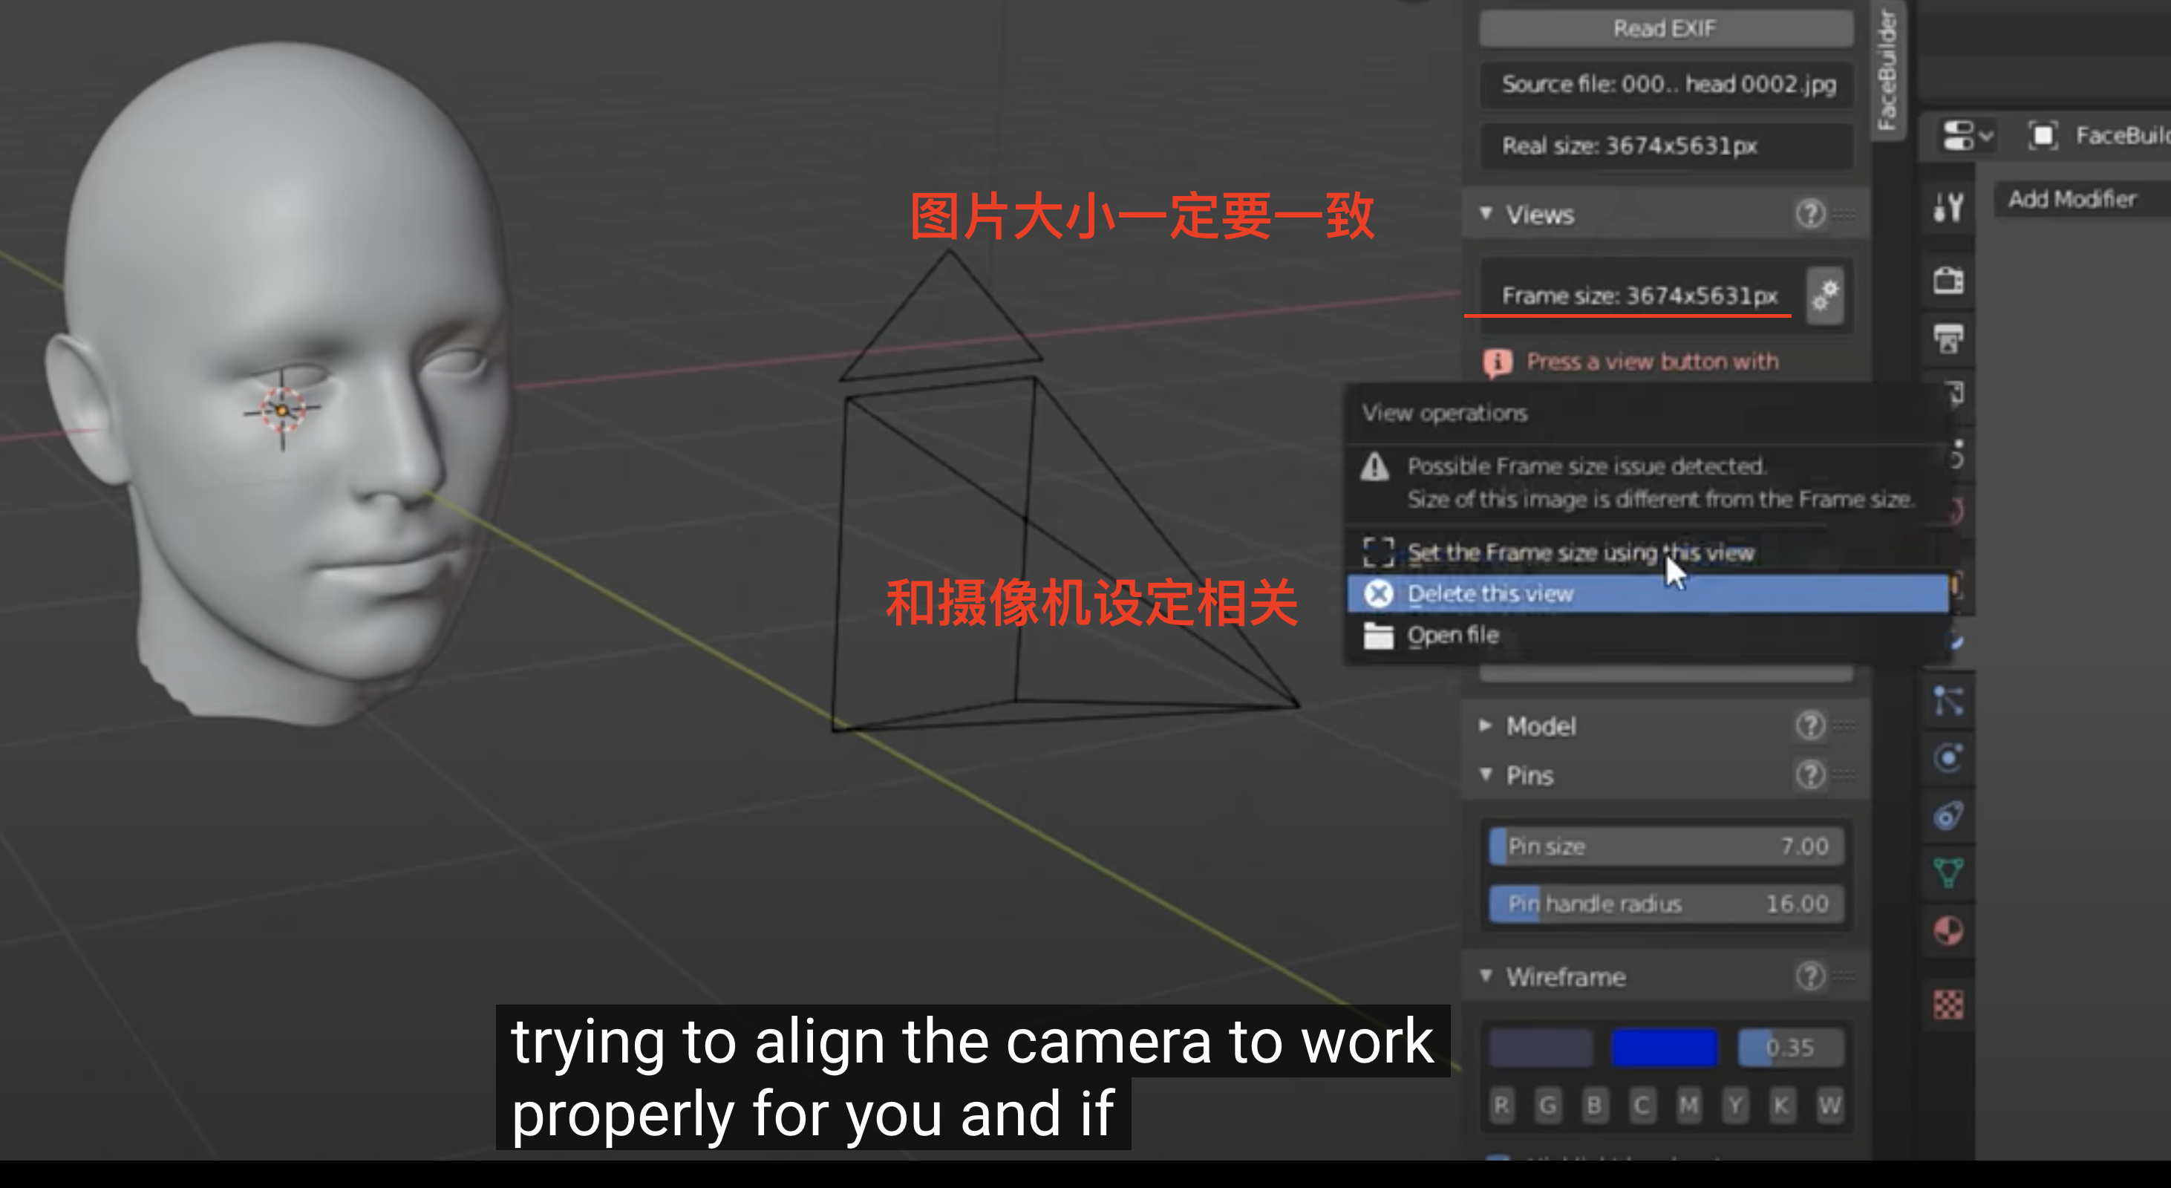Open the Render Properties tab
Screen dimensions: 2171x1188
[1947, 281]
